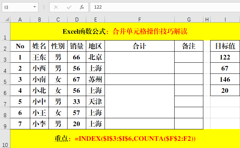
Task: Click the '目标值' header cell
Action: point(225,46)
